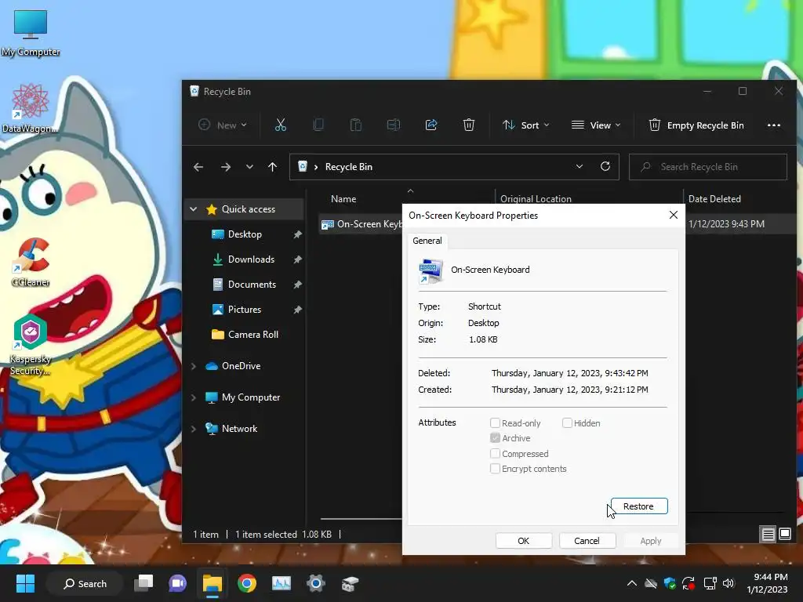
Task: Open the Windows Start menu
Action: 25,583
